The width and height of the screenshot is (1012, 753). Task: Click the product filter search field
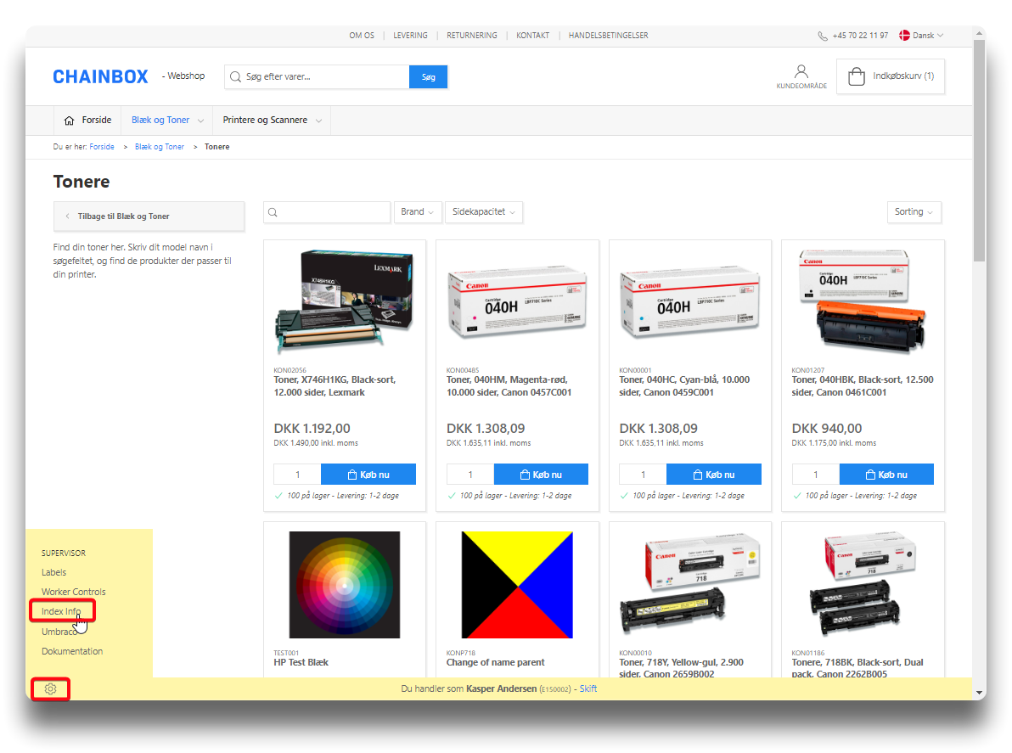[x=327, y=212]
